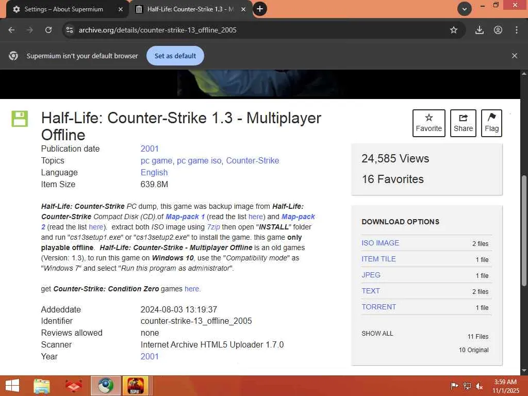Download the ISO IMAGE files
This screenshot has height=396, width=528.
coord(380,243)
